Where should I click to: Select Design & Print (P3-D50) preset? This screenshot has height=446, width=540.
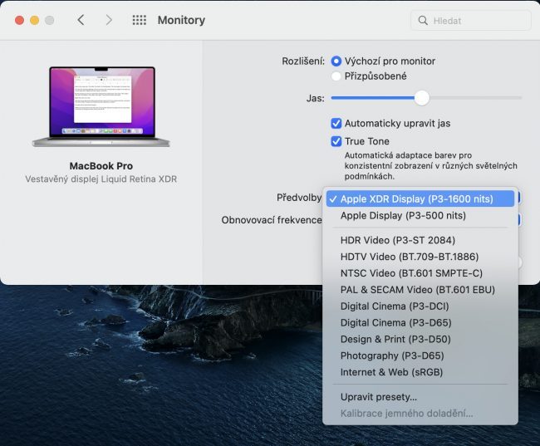(420, 339)
